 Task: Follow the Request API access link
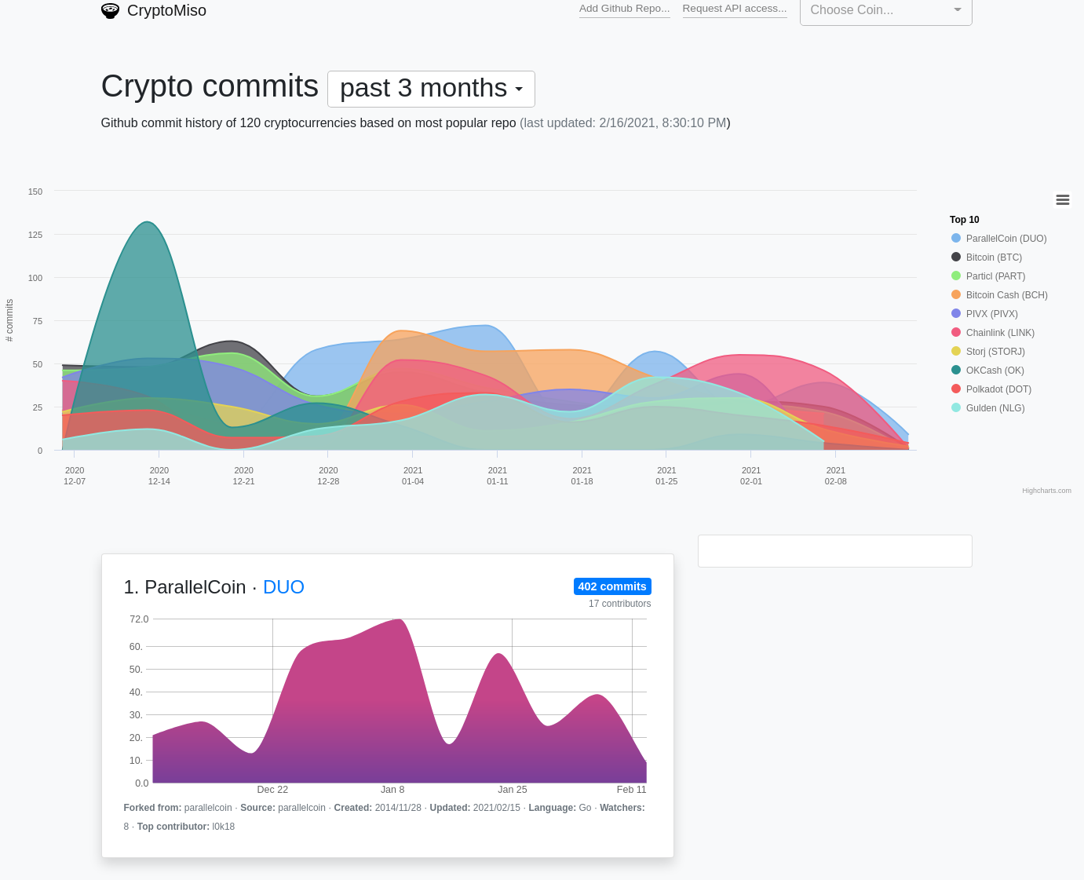(x=735, y=9)
